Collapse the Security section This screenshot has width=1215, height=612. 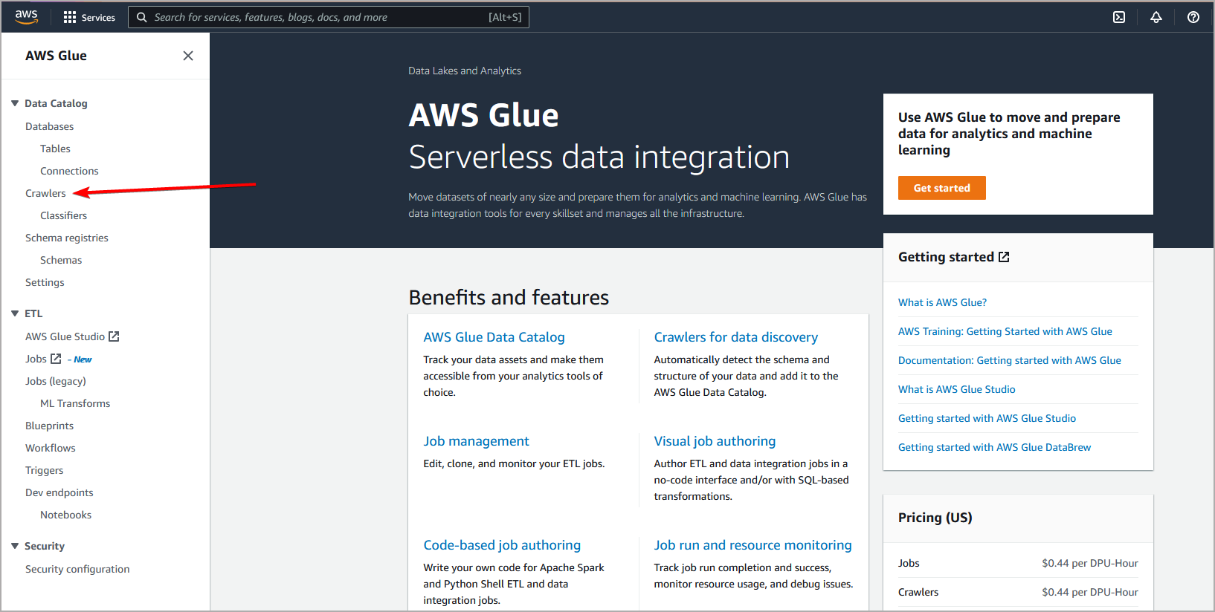(x=15, y=546)
